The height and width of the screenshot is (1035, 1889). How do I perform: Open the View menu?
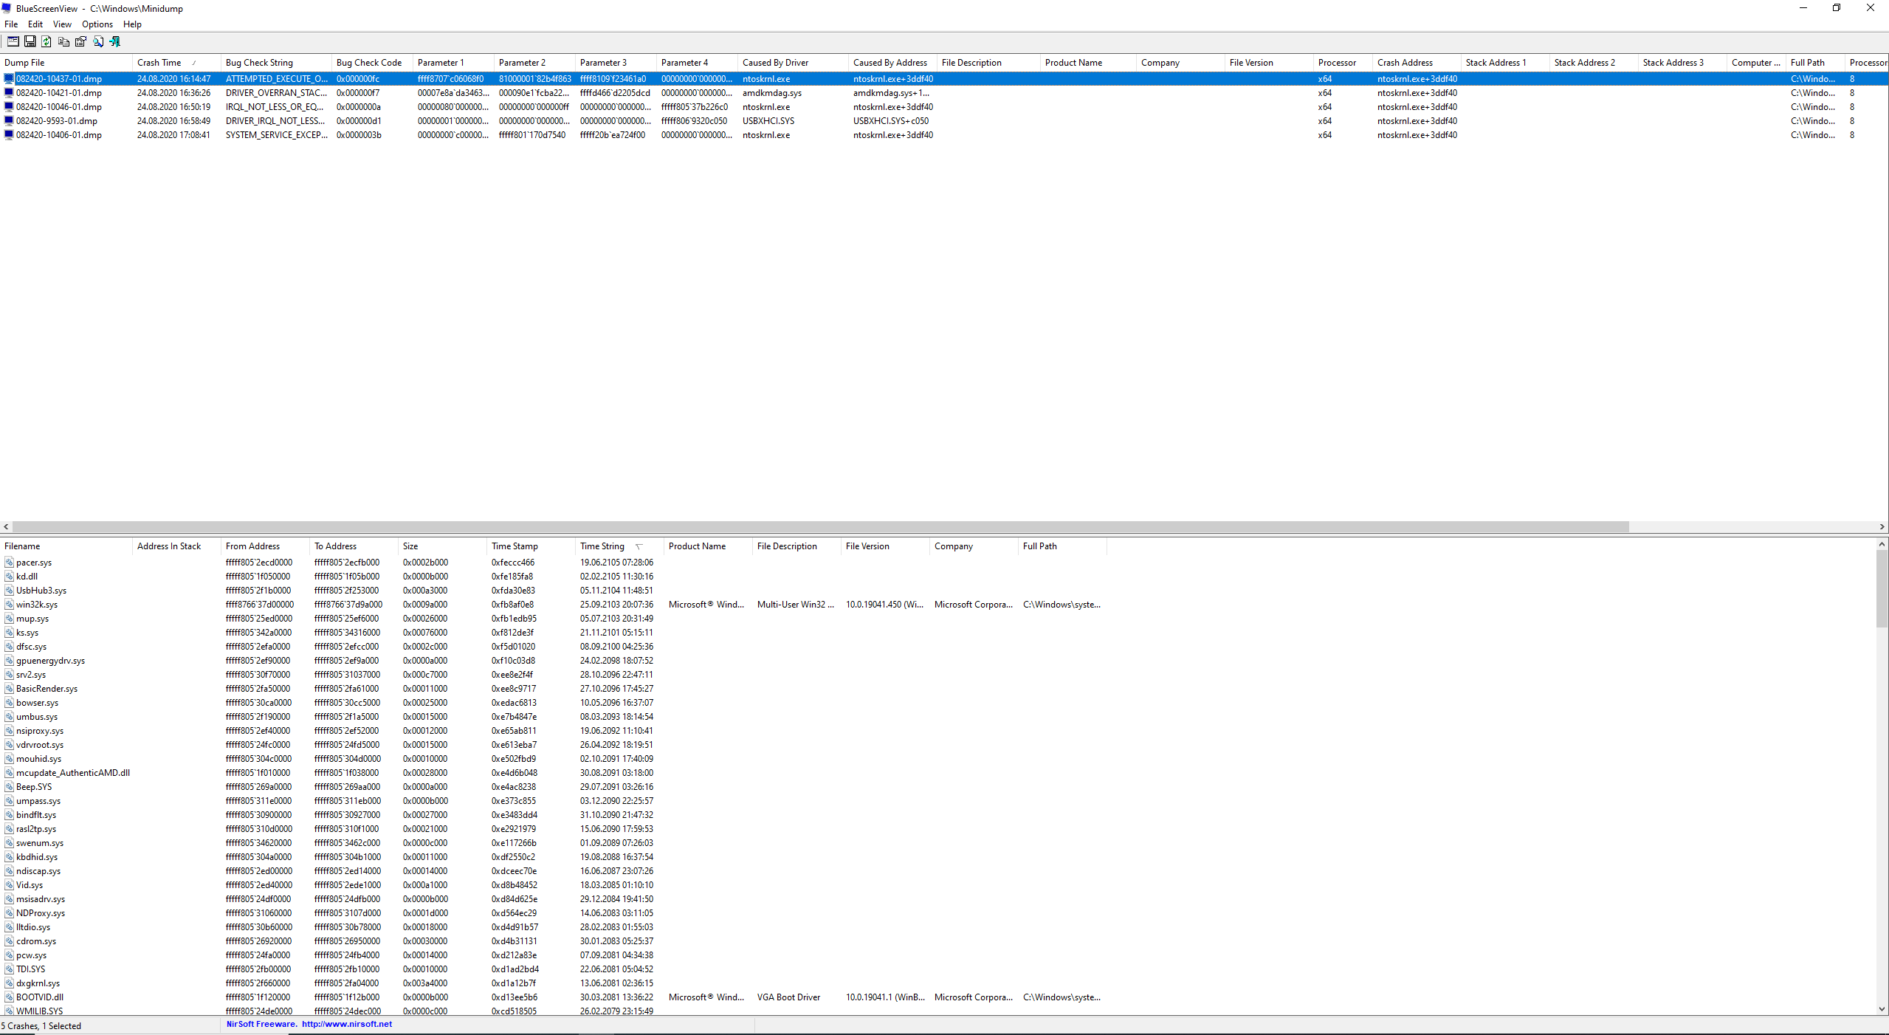(62, 24)
